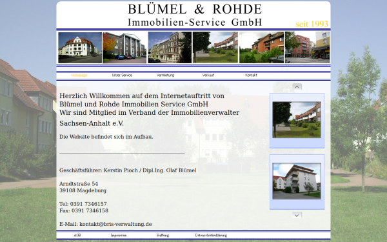387x242 pixels.
Task: Click the up arrow above the image slider
Action: pos(297,86)
